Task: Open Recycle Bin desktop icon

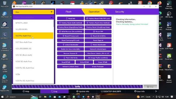Action: click(x=5, y=4)
